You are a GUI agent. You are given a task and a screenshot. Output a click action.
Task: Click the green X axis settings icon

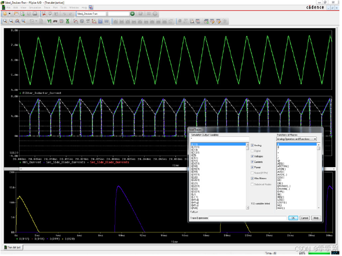(x=67, y=21)
